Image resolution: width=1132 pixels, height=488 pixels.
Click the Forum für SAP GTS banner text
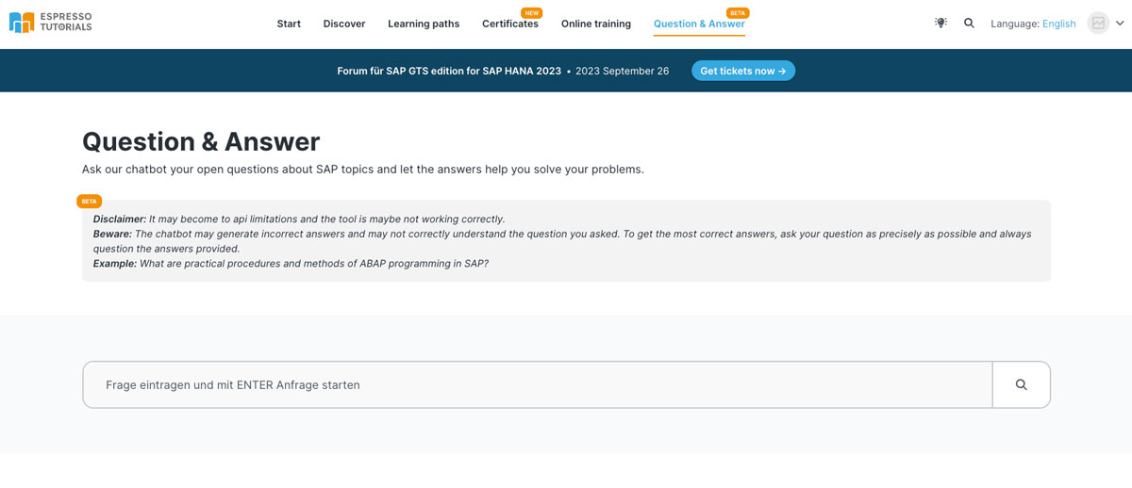coord(449,71)
